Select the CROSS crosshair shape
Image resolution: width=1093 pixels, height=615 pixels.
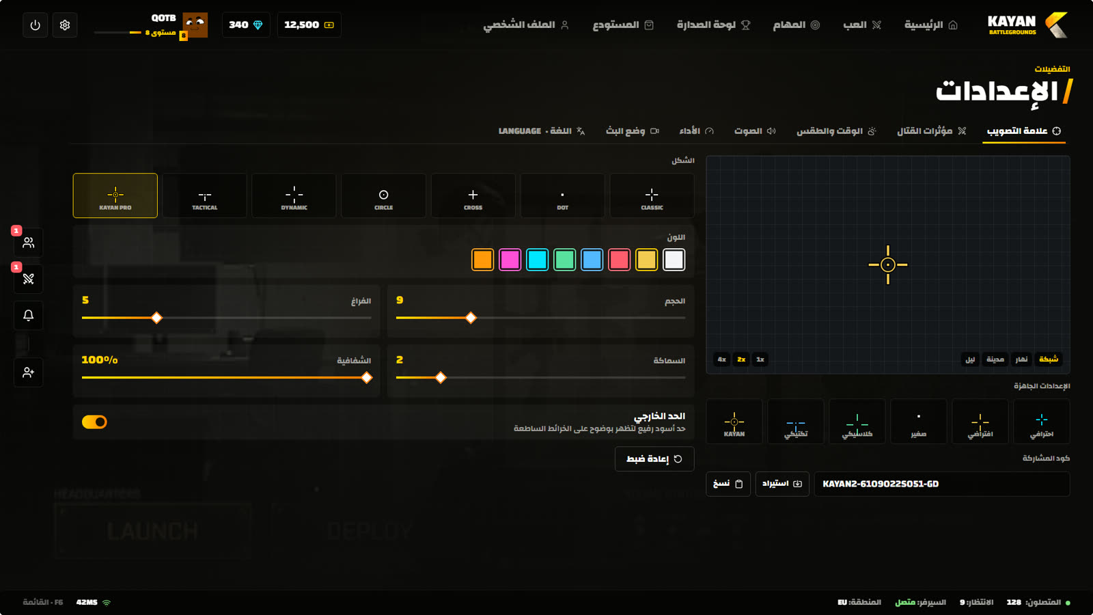(473, 195)
